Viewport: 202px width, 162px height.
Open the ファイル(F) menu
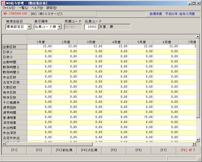pos(9,8)
